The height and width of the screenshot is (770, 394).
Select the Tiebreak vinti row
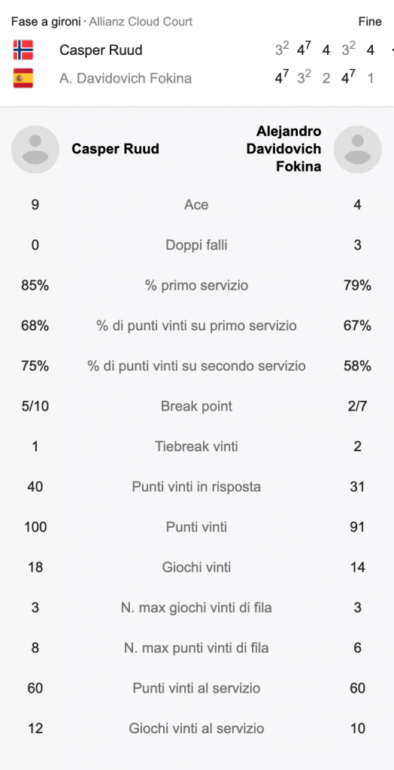coord(196,447)
